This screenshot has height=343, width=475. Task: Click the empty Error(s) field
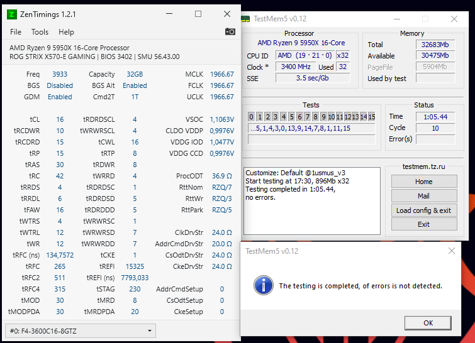(x=435, y=139)
